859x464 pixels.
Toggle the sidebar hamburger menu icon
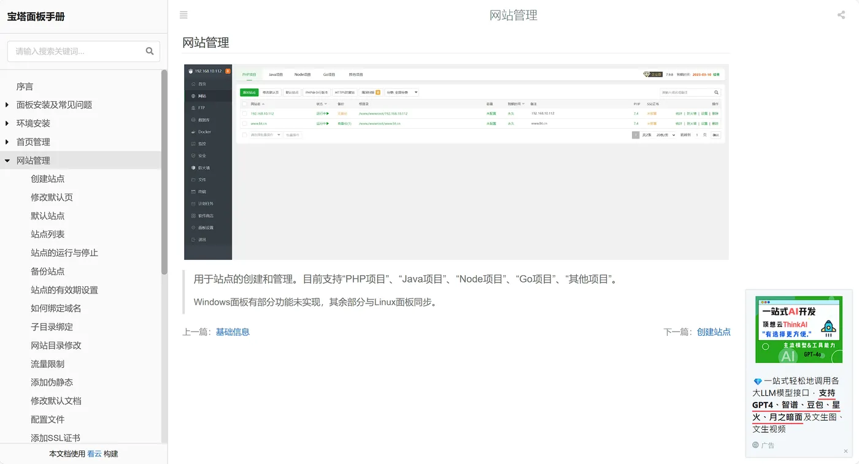coord(183,15)
